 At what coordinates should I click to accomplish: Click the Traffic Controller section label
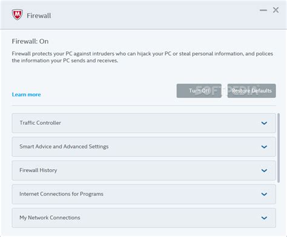click(x=40, y=123)
